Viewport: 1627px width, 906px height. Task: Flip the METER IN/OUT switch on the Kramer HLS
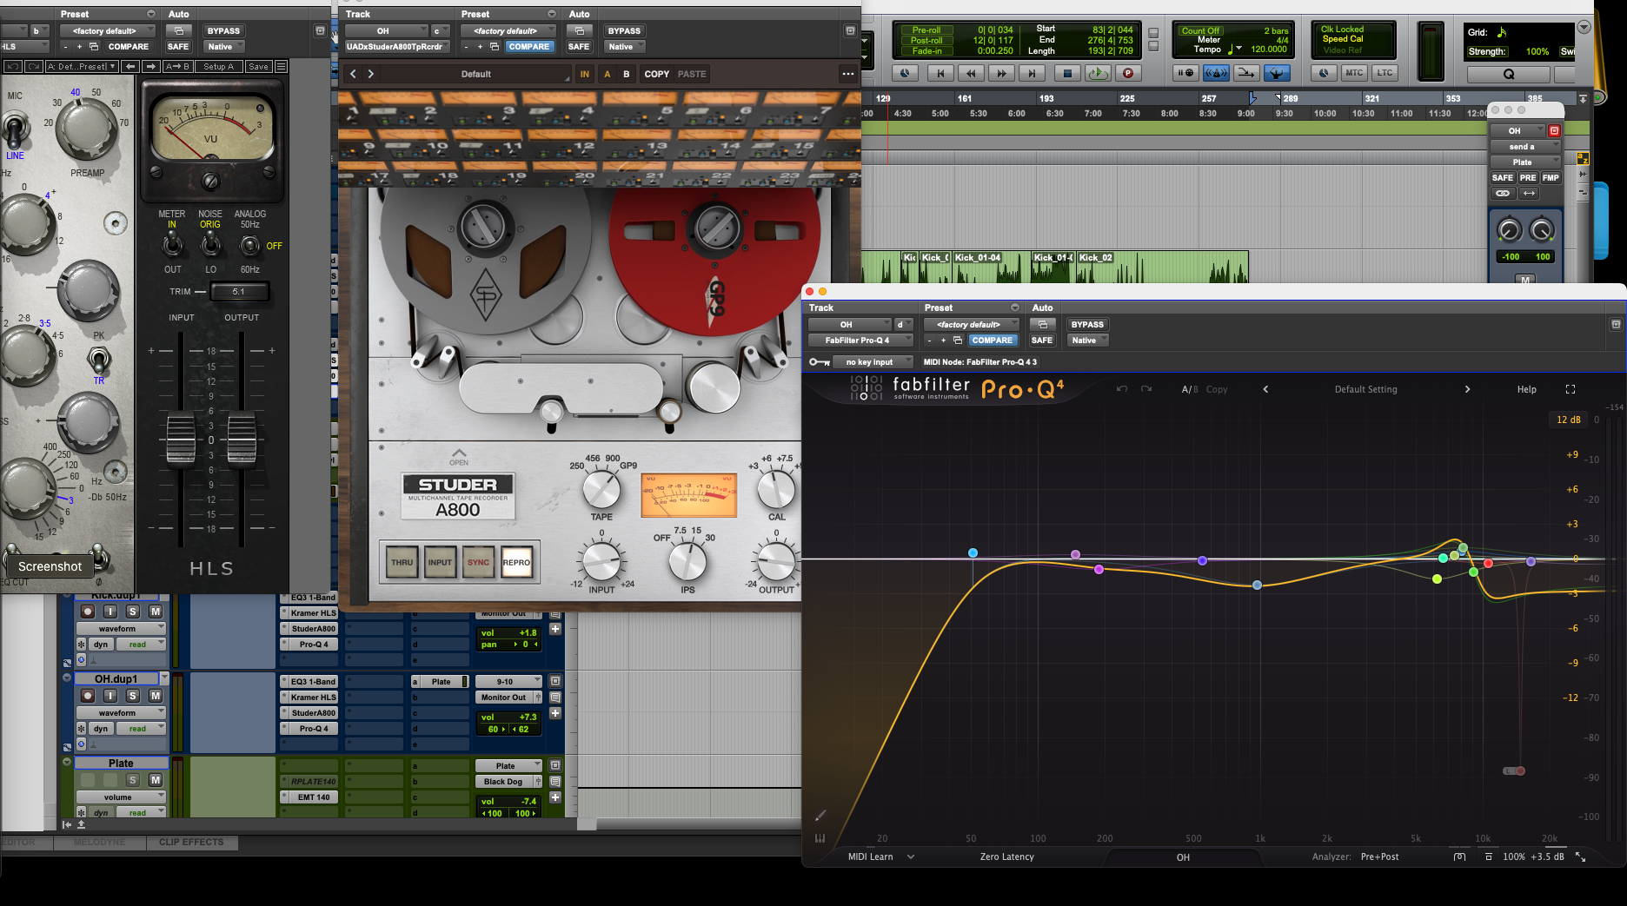point(172,246)
